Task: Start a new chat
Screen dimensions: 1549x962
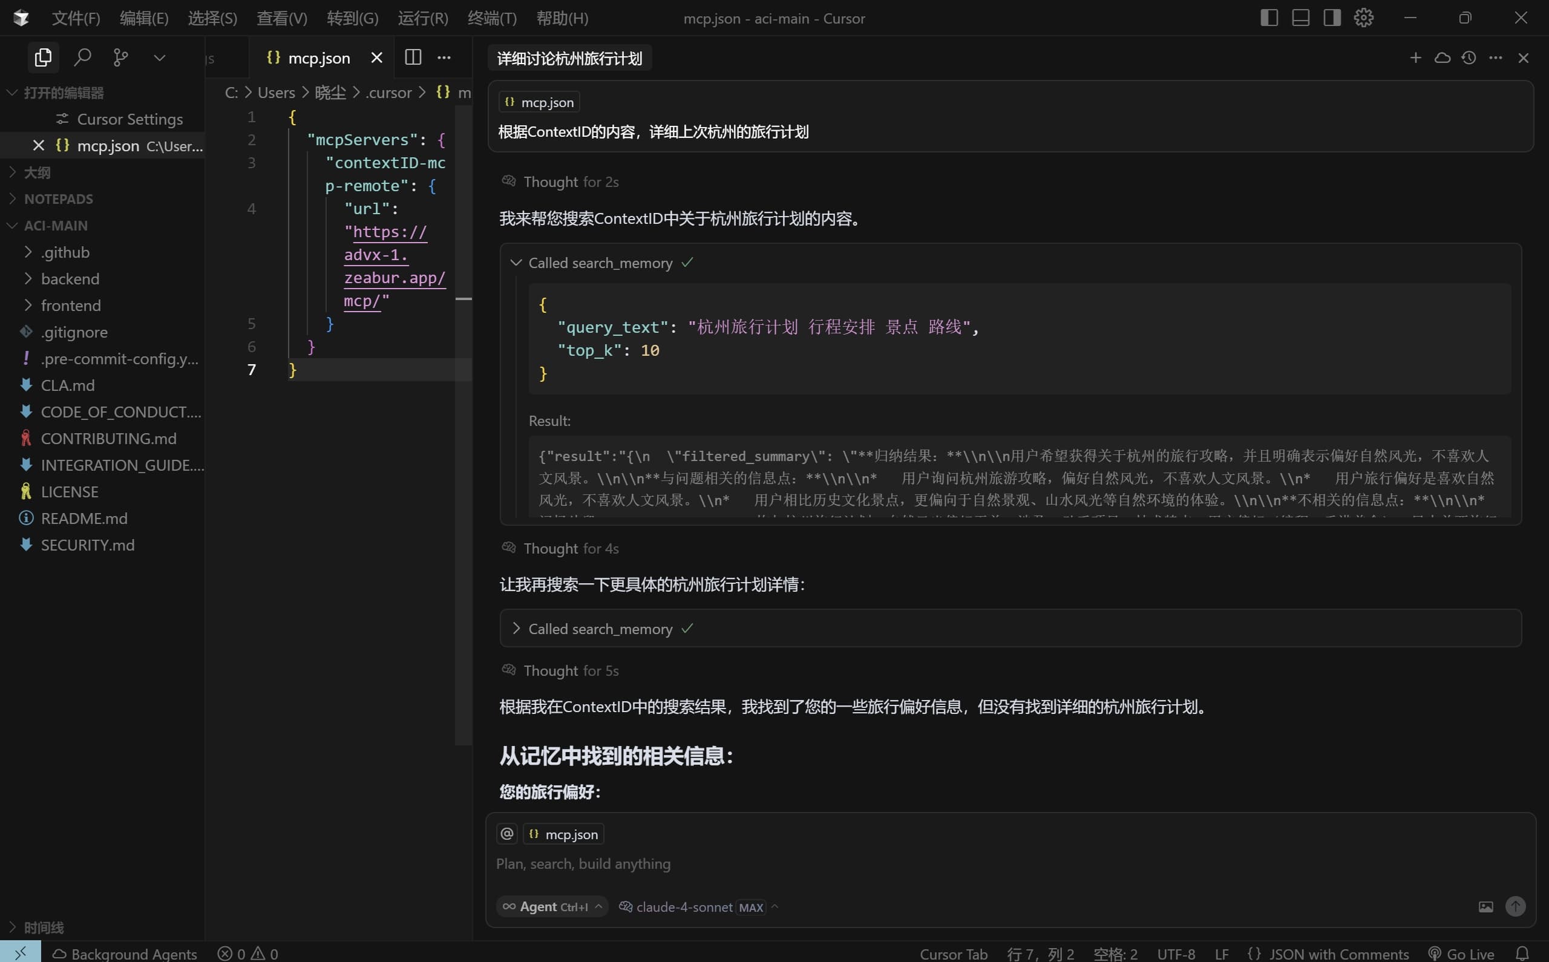Action: [1415, 58]
